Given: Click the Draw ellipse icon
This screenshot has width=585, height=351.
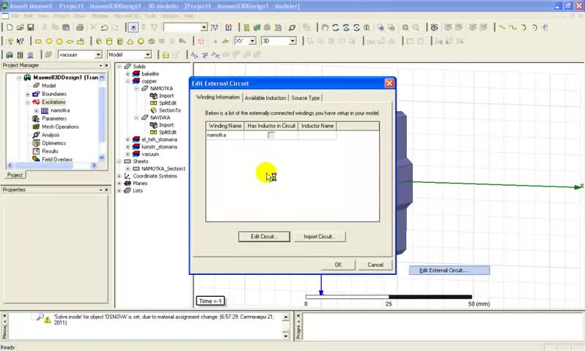Looking at the screenshot, I should [x=70, y=42].
